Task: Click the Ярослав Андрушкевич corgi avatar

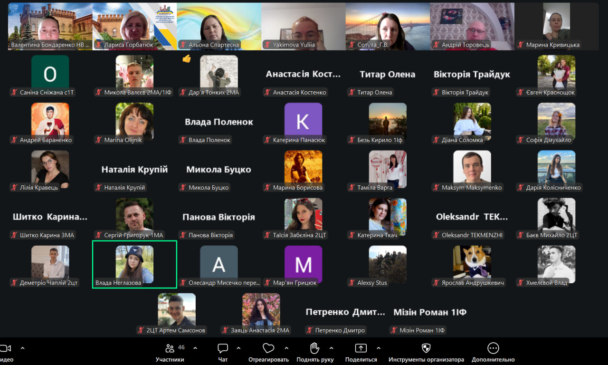Action: pos(472,261)
